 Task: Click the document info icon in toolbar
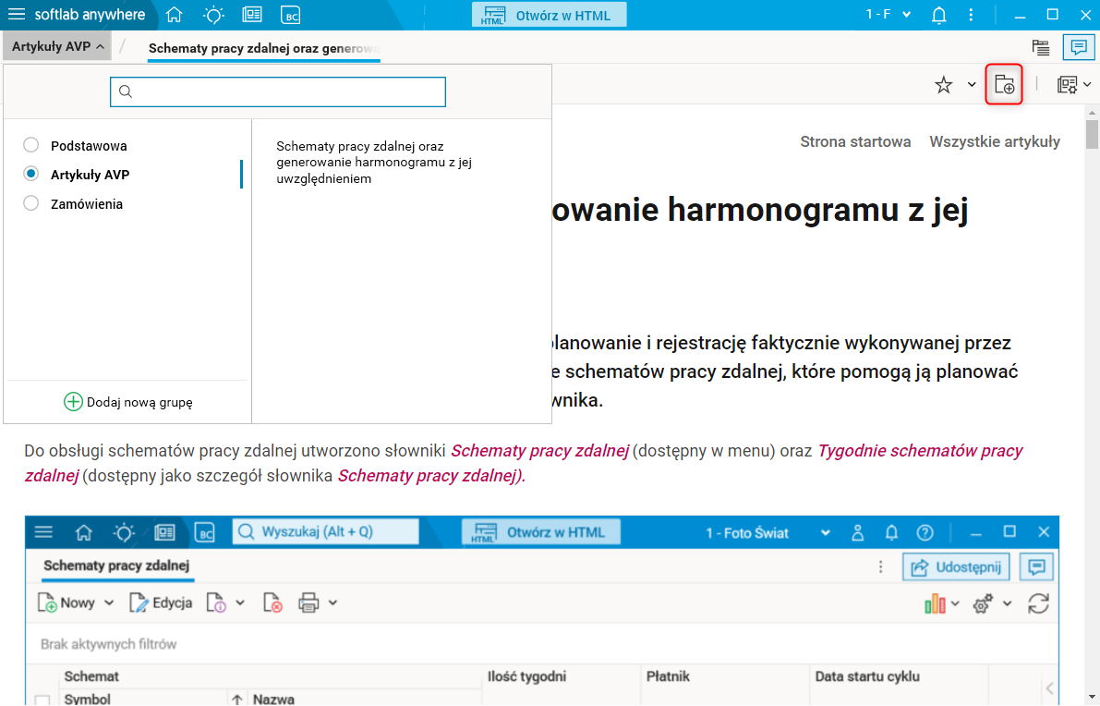click(x=216, y=603)
